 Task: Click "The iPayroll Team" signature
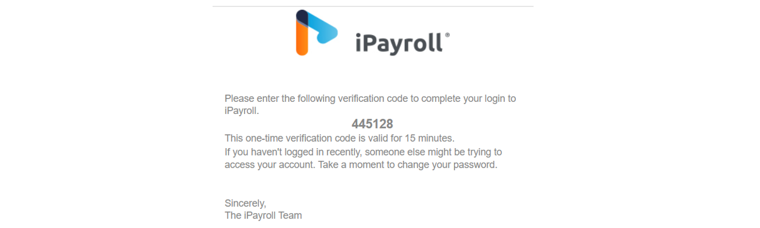[x=263, y=216]
